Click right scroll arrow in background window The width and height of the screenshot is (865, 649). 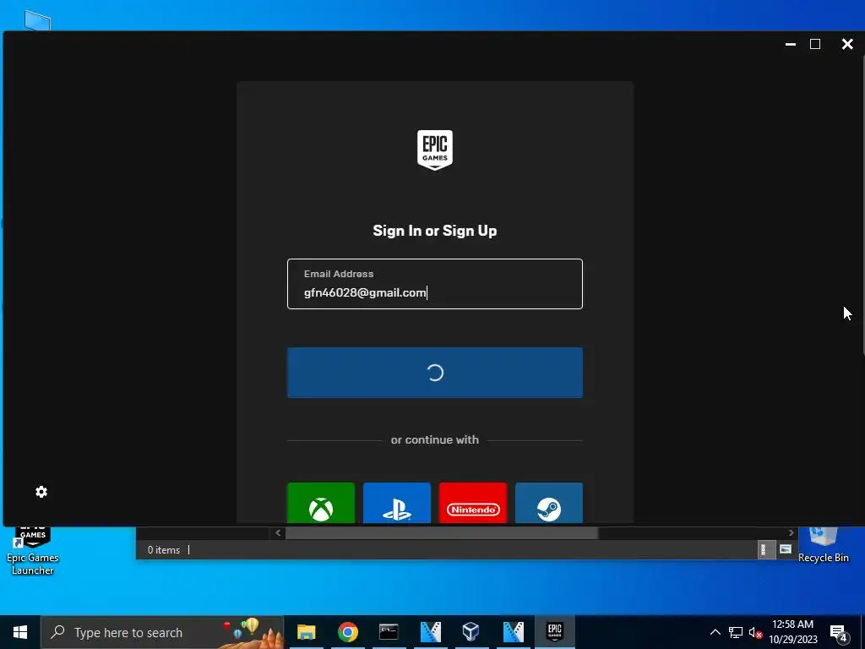pyautogui.click(x=791, y=532)
